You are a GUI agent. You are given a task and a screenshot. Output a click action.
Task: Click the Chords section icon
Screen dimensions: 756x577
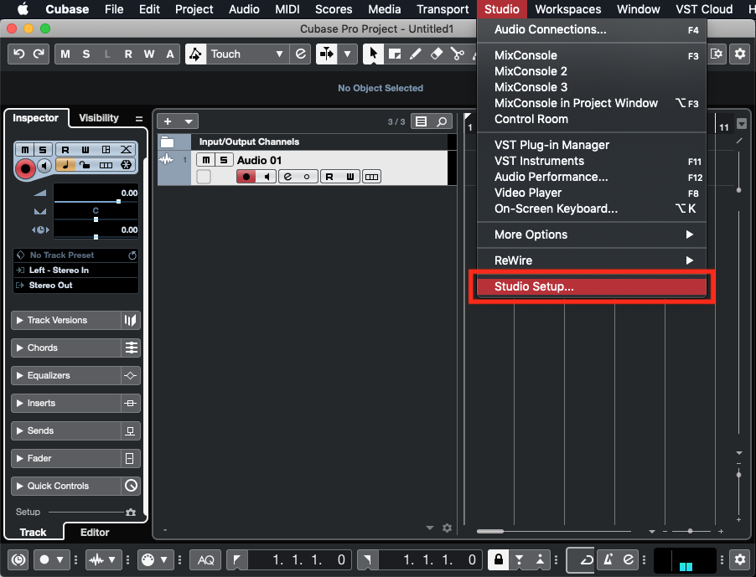click(131, 348)
